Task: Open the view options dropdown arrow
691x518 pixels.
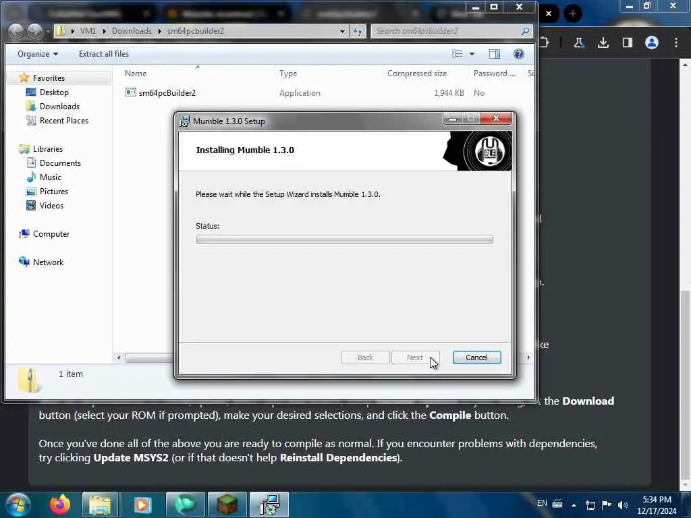Action: click(x=472, y=54)
